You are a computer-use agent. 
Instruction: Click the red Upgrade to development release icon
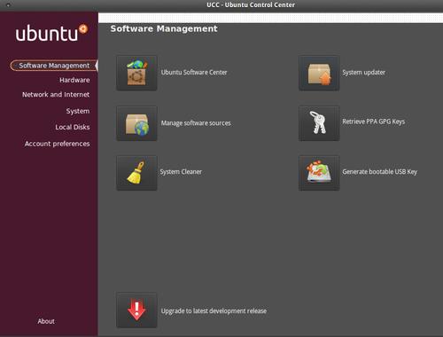pos(136,310)
